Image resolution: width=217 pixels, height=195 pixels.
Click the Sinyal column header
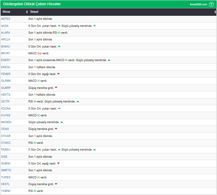pyautogui.click(x=34, y=12)
